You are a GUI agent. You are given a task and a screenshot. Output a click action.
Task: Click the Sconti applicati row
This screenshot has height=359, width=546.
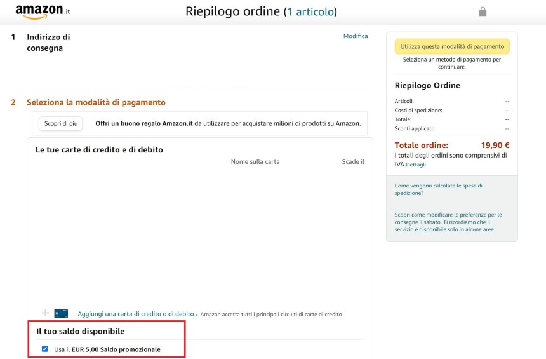pyautogui.click(x=452, y=128)
